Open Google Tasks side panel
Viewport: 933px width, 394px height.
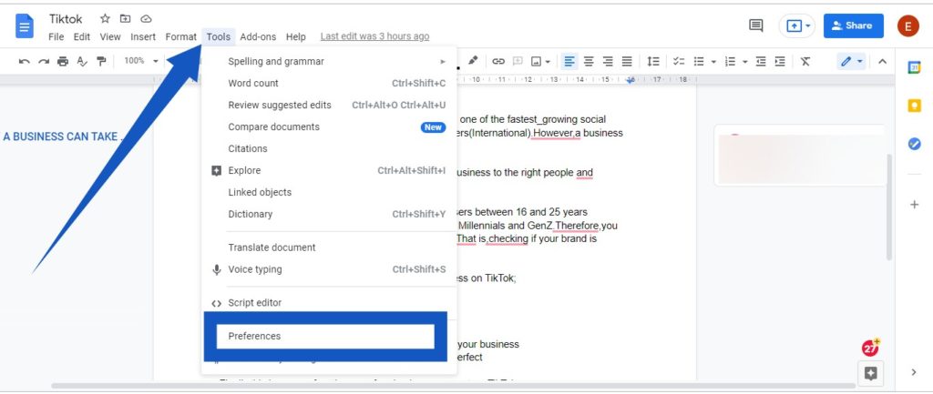[915, 144]
